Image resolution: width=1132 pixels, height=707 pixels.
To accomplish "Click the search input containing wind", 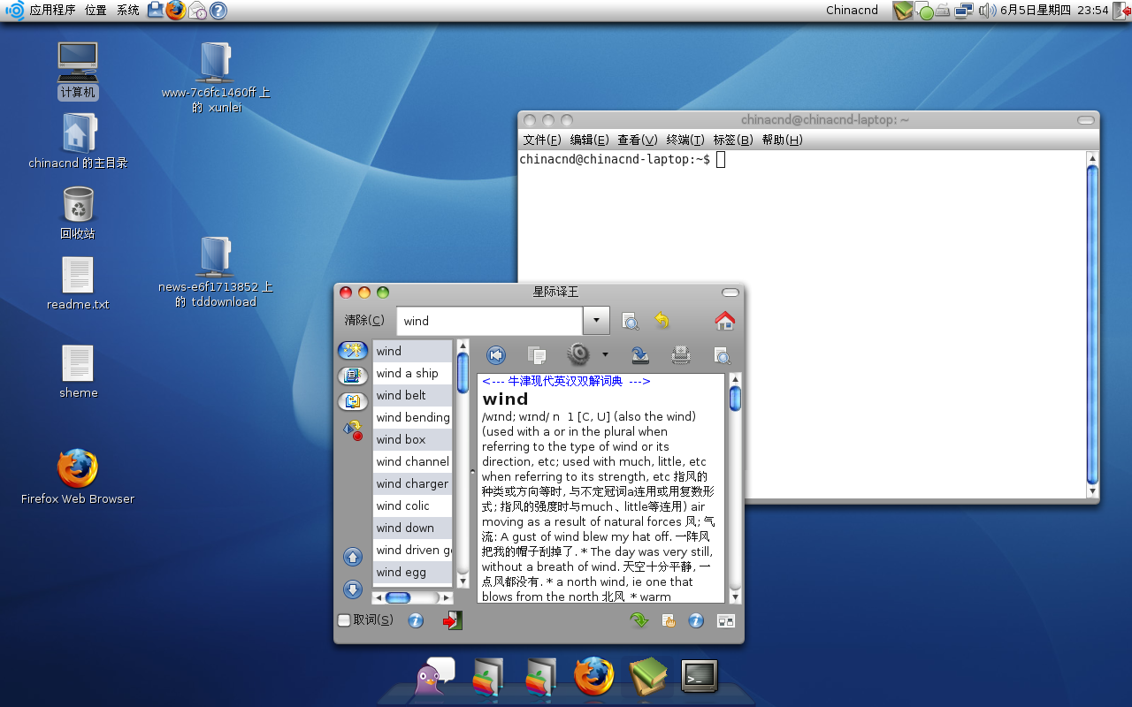I will 490,321.
